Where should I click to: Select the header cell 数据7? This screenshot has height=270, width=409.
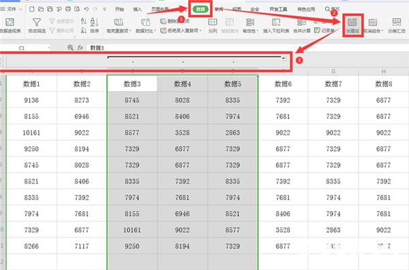tap(333, 84)
